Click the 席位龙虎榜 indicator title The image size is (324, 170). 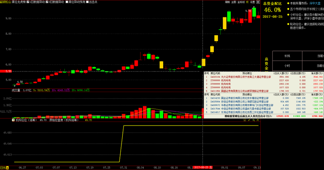pos(18,2)
